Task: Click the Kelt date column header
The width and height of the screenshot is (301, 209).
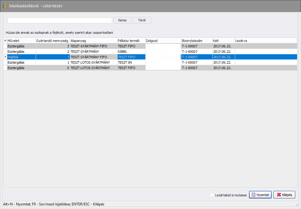Action: pyautogui.click(x=223, y=40)
